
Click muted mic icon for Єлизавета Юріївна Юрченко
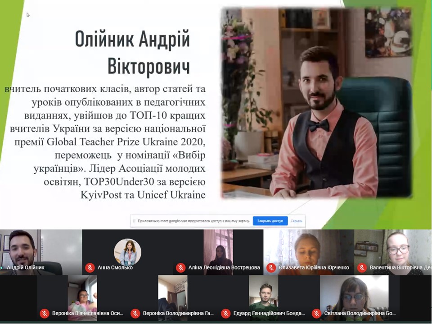pos(271,268)
